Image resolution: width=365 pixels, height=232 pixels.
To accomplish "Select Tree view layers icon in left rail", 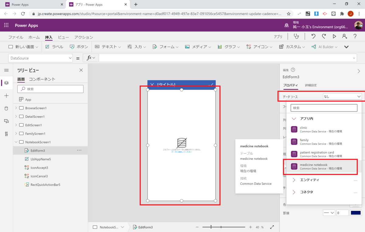I will 6,83.
